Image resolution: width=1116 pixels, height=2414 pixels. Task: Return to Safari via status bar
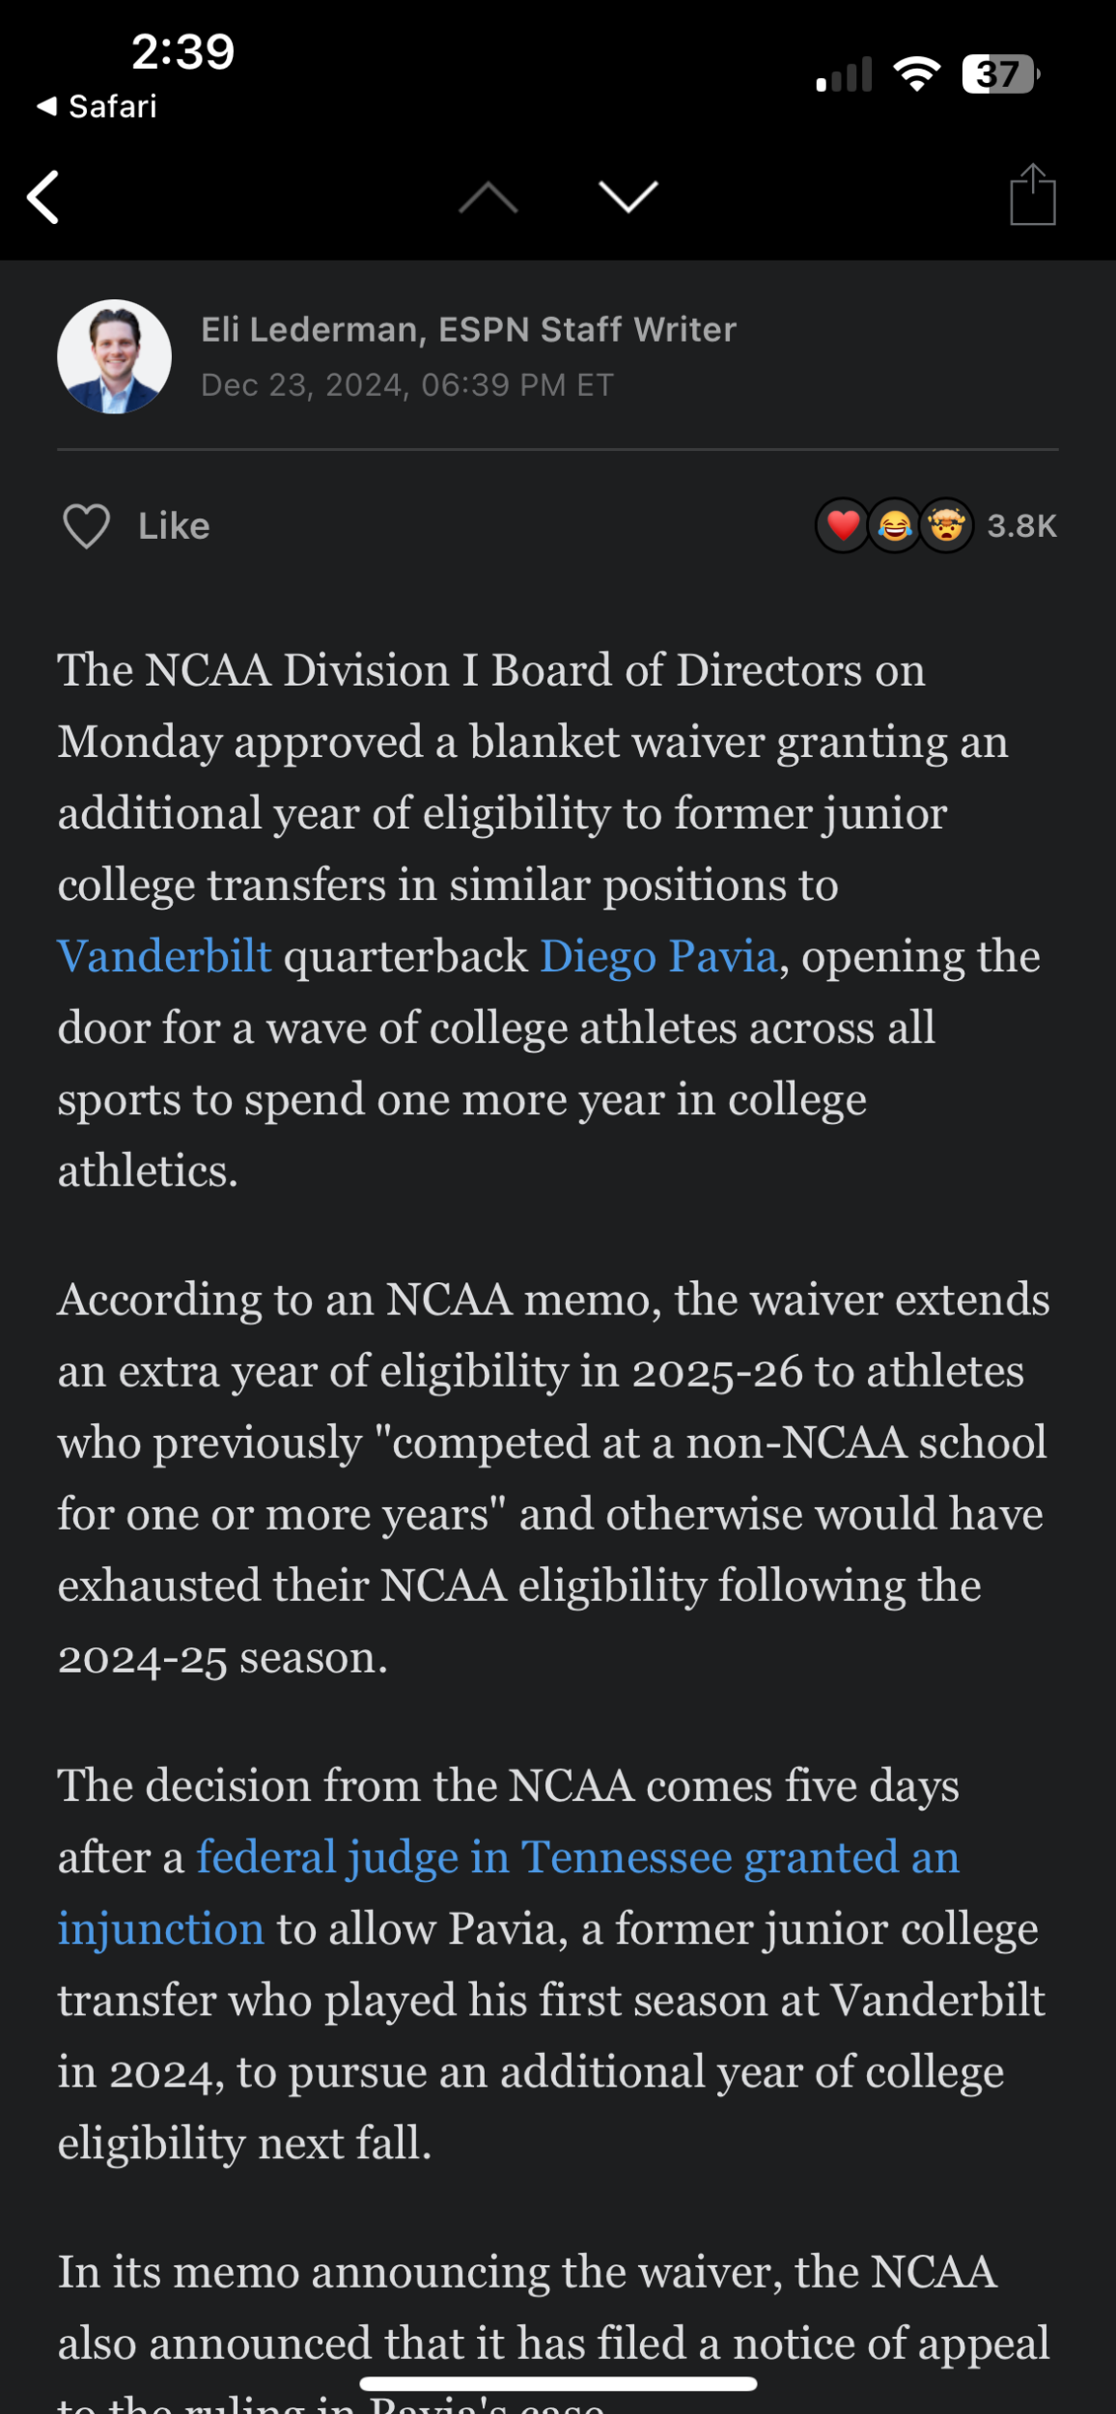[97, 106]
